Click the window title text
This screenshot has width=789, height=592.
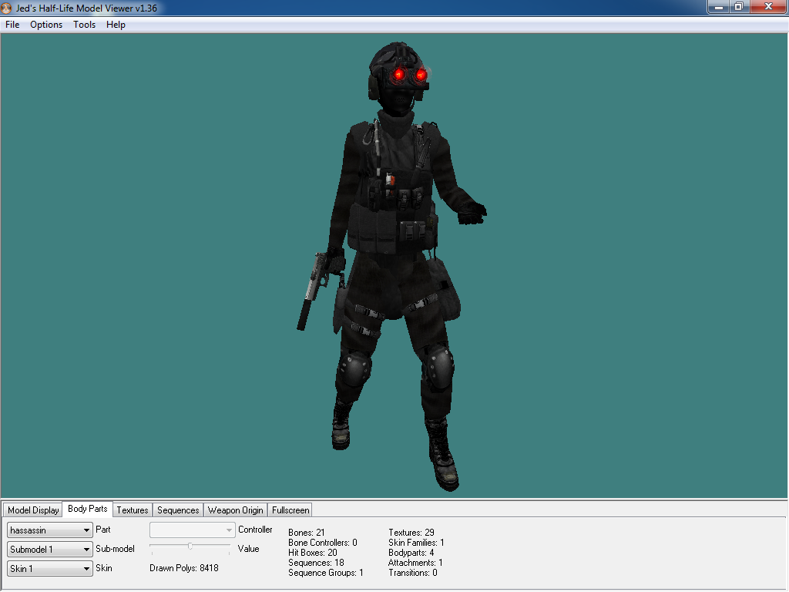point(86,8)
